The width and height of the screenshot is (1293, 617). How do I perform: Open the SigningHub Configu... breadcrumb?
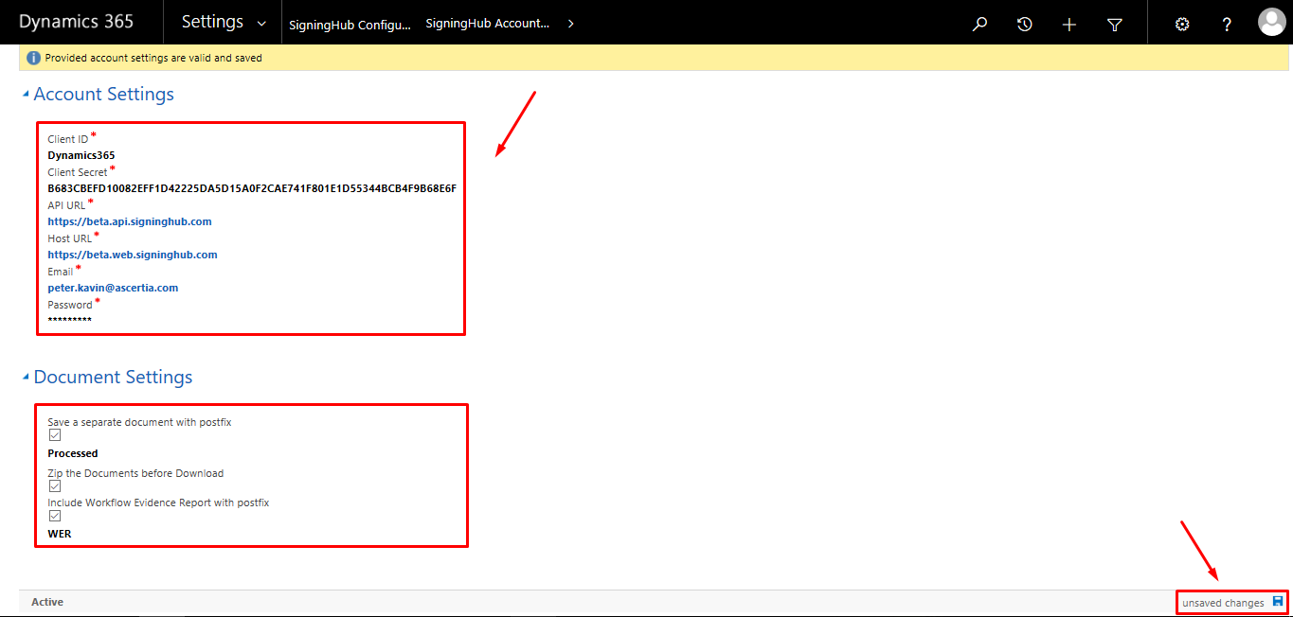350,25
